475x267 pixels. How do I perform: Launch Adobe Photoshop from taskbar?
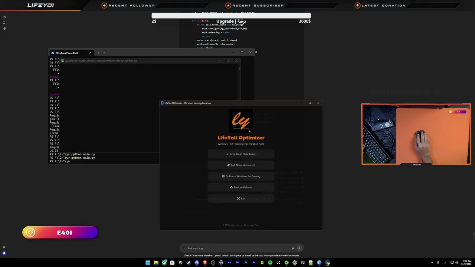tap(246, 263)
